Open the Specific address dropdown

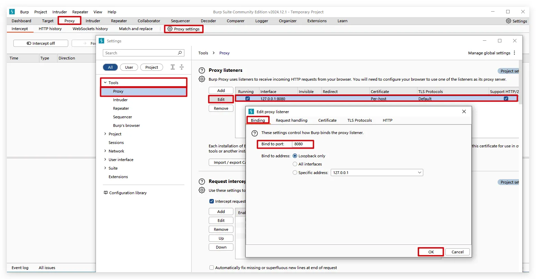tap(419, 173)
